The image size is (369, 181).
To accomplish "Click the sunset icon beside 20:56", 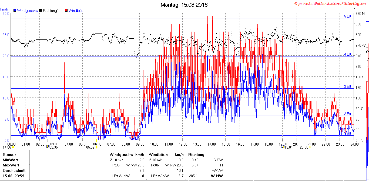I will pos(310,148).
